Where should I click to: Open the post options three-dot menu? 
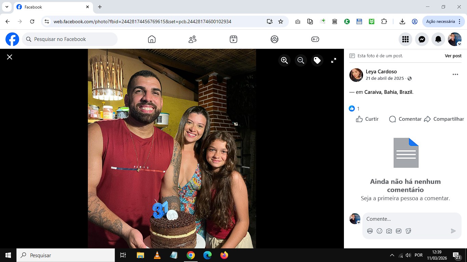(455, 75)
